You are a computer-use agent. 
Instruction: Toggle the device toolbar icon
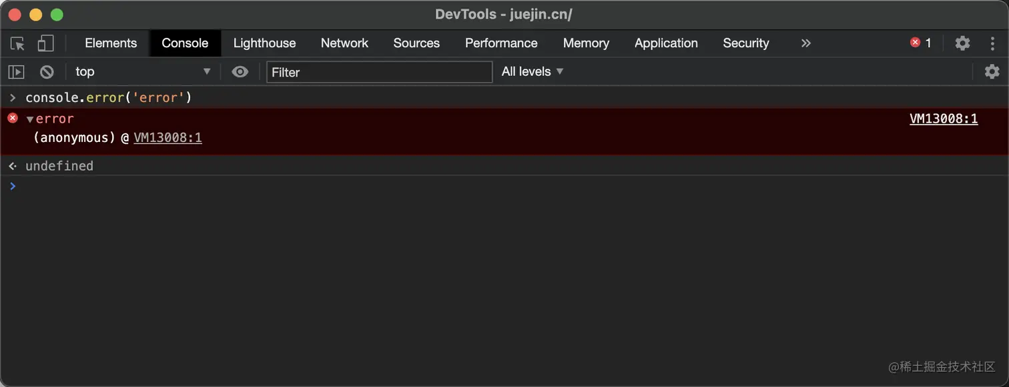click(x=45, y=43)
